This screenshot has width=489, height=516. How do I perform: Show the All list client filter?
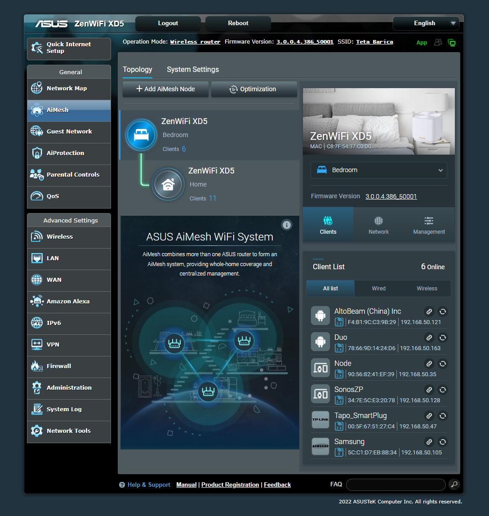coord(330,288)
